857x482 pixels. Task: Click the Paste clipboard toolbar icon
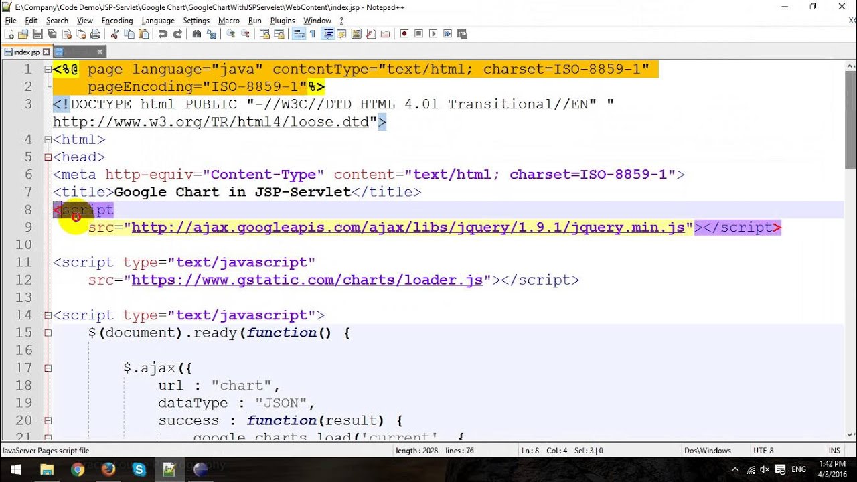pyautogui.click(x=143, y=34)
